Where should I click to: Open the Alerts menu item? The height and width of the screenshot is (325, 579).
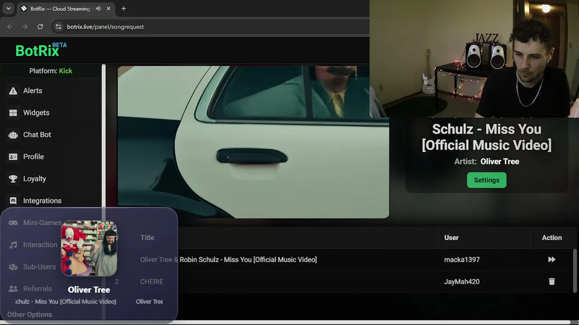pos(33,91)
